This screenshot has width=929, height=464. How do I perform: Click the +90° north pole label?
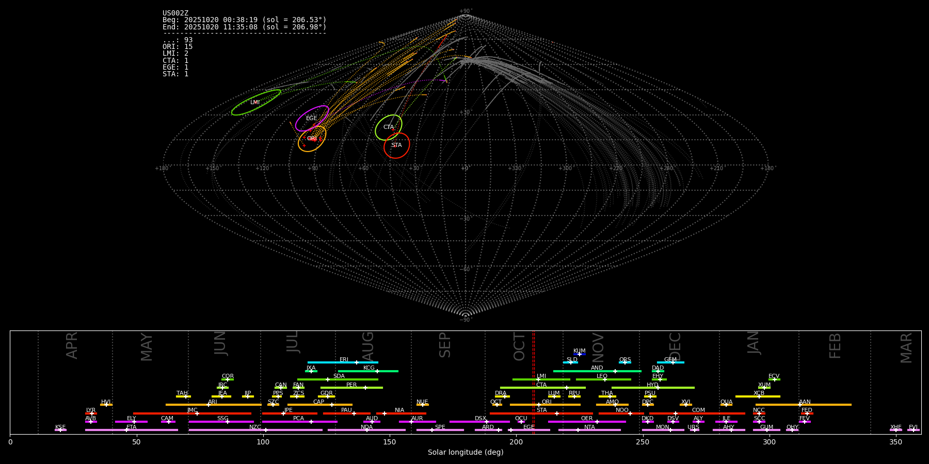click(465, 11)
